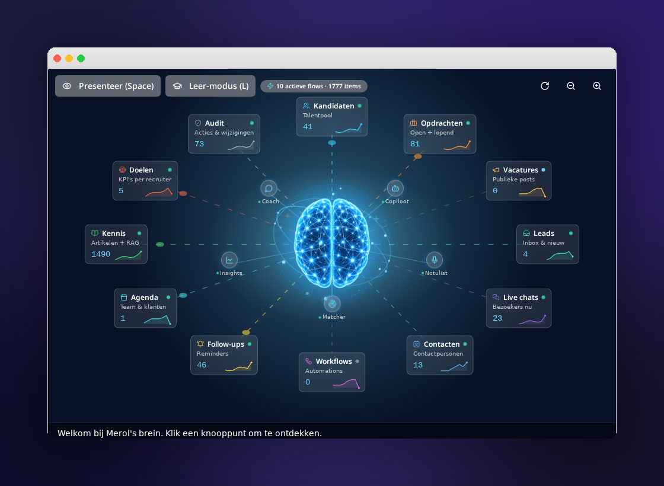Open the Vacatures card title
This screenshot has width=664, height=486.
click(521, 170)
